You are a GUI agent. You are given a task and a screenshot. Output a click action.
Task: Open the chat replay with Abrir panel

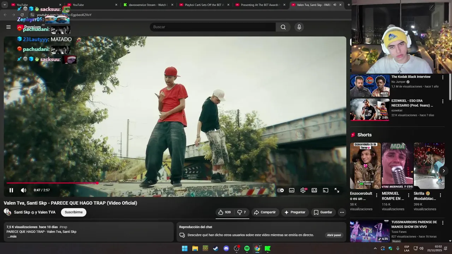(x=334, y=235)
